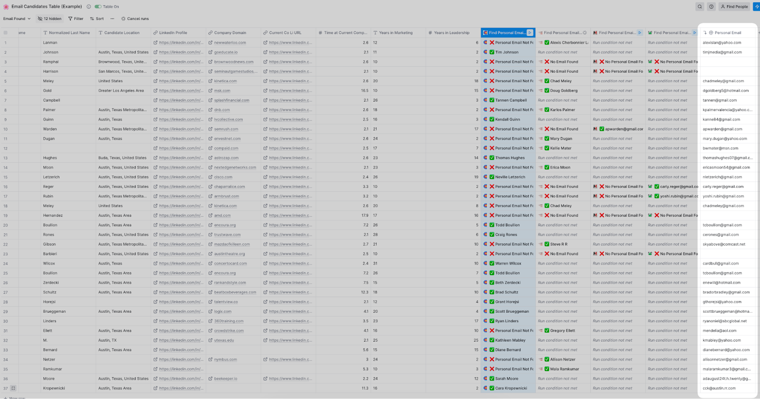The height and width of the screenshot is (399, 760).
Task: Open the kinetica.com link in row 5
Action: (225, 81)
